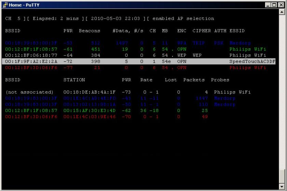This screenshot has width=287, height=191.
Task: Click the beacons count '398'
Action: pyautogui.click(x=96, y=62)
